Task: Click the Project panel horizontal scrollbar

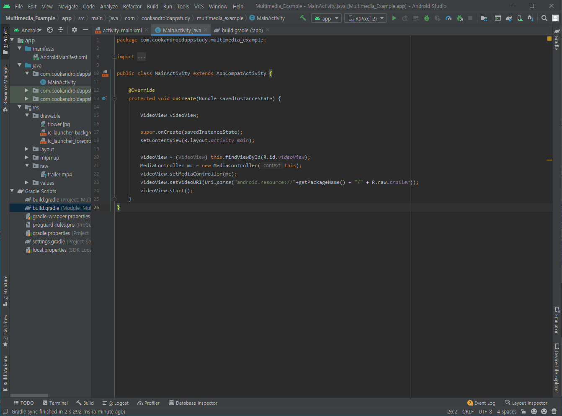Action: click(x=29, y=395)
